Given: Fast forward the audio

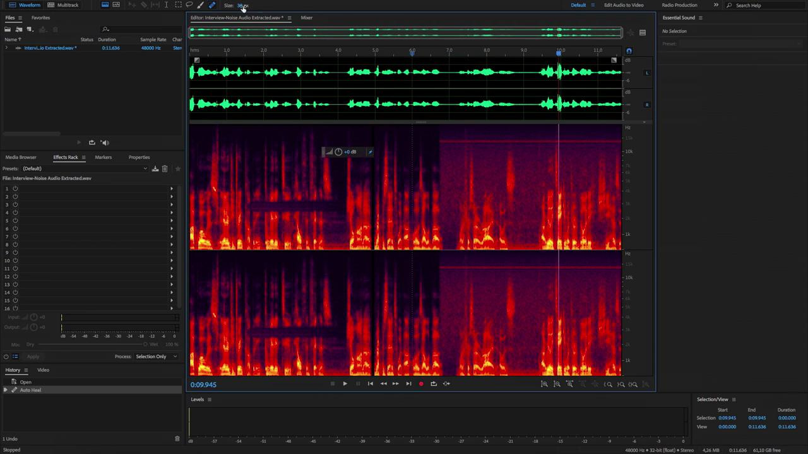Looking at the screenshot, I should coord(396,383).
